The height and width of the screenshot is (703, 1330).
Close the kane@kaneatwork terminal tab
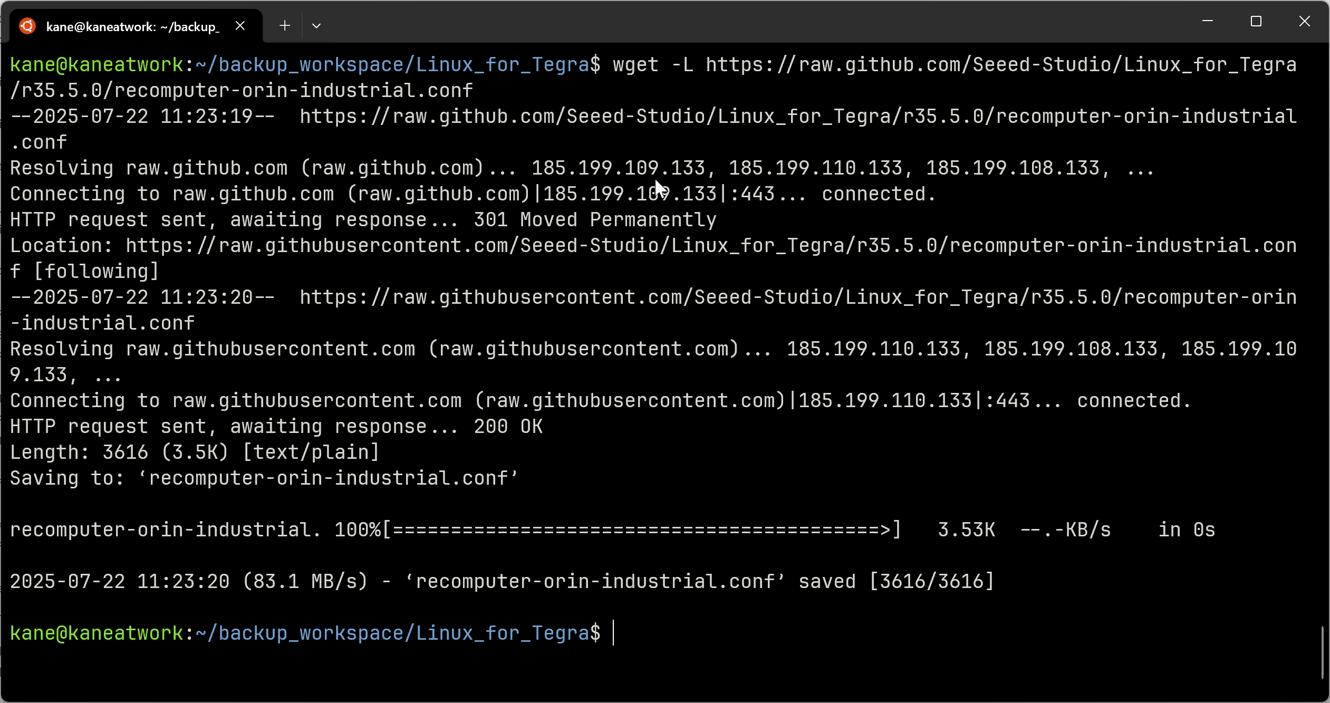coord(240,26)
